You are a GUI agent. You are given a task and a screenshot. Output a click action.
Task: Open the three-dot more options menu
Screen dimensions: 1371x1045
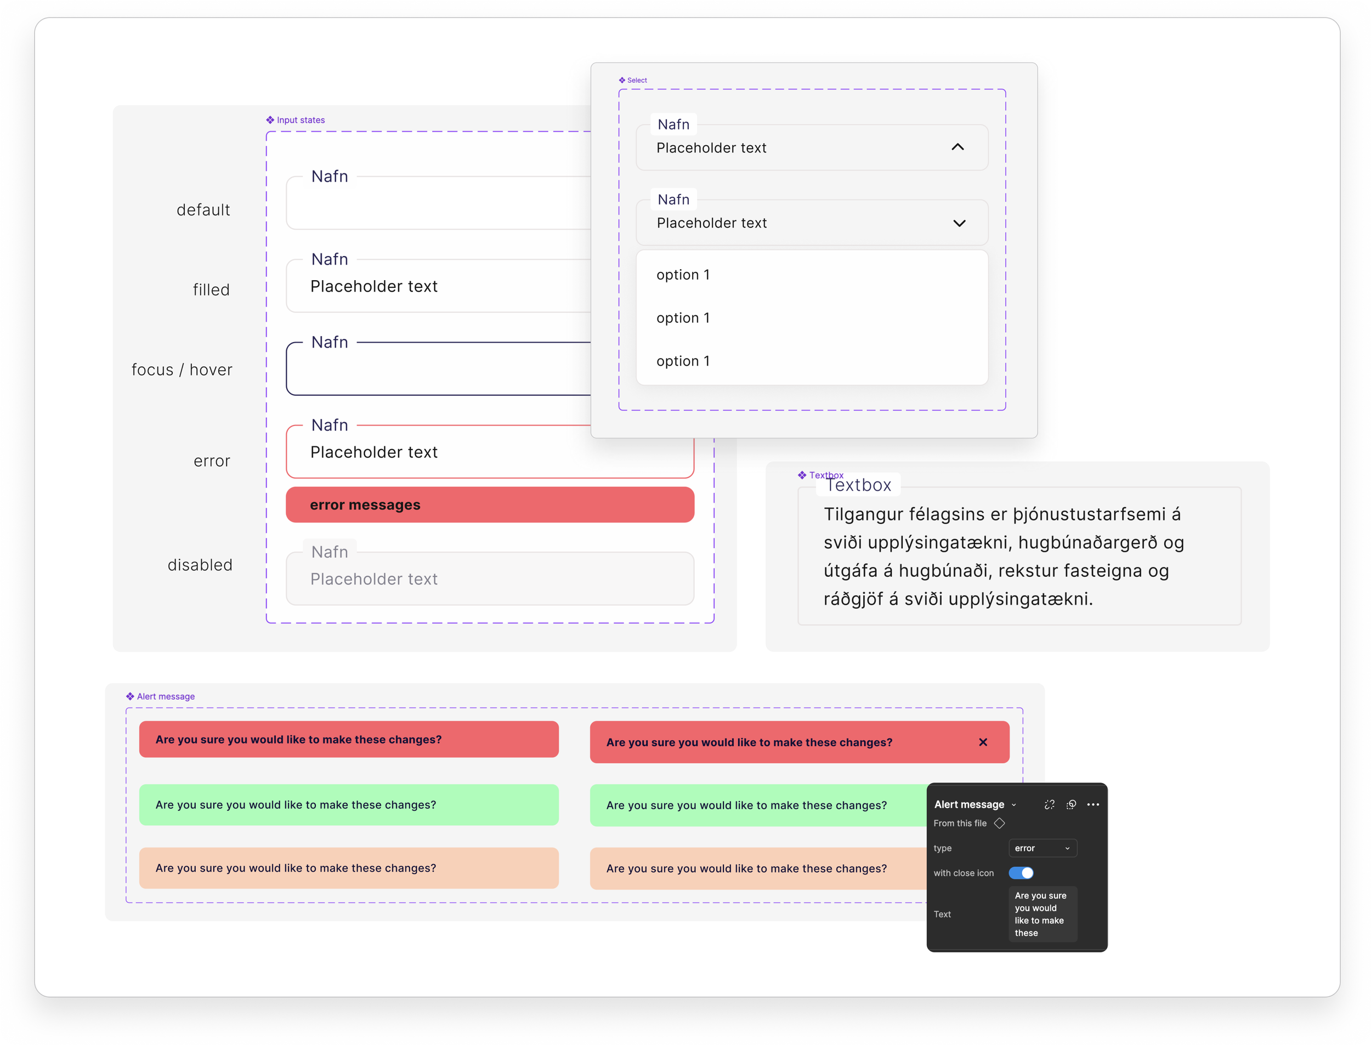pyautogui.click(x=1093, y=804)
